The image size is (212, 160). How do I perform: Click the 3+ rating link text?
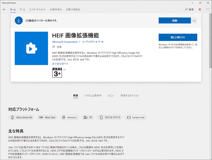(65, 70)
